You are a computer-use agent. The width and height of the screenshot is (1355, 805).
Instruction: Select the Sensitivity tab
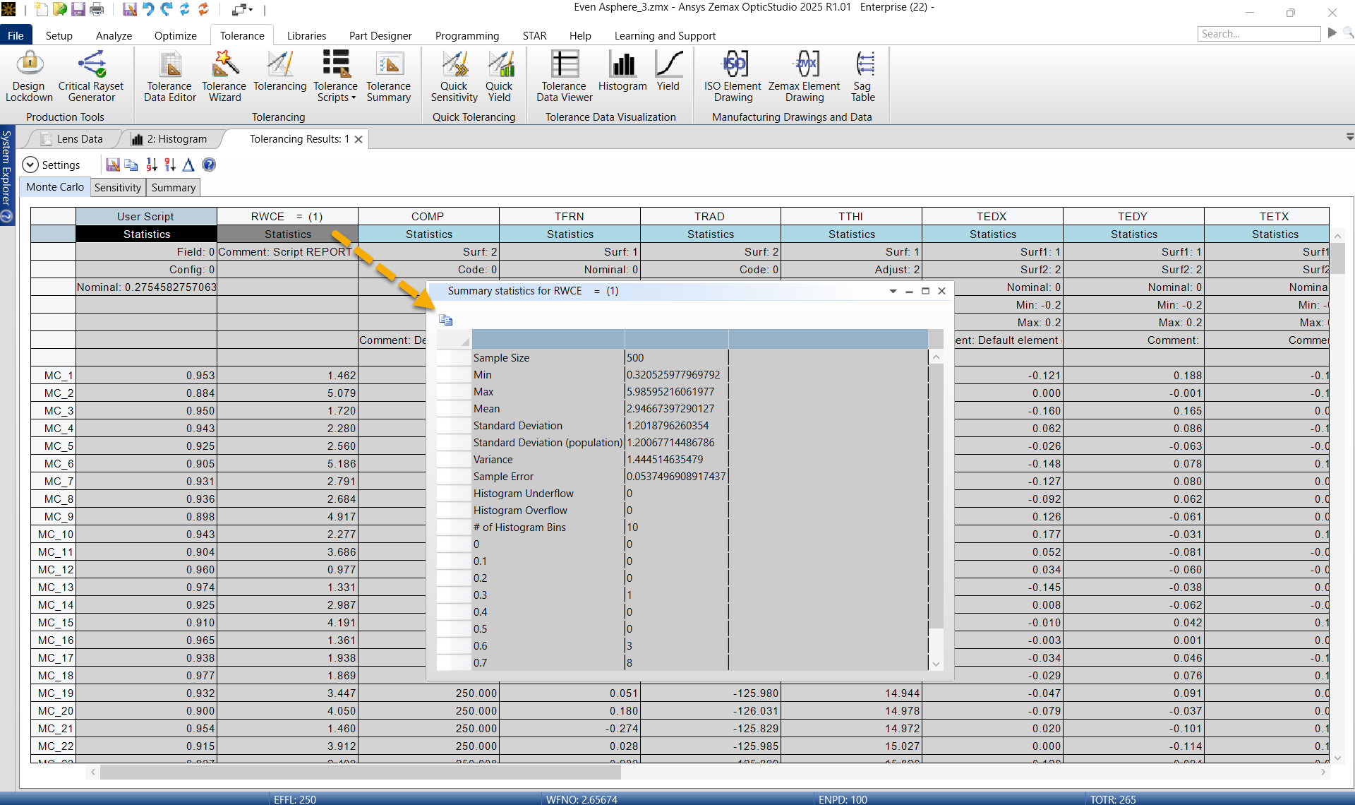tap(118, 187)
